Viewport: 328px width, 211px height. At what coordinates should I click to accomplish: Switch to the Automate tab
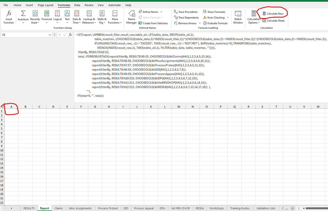[x=115, y=5]
